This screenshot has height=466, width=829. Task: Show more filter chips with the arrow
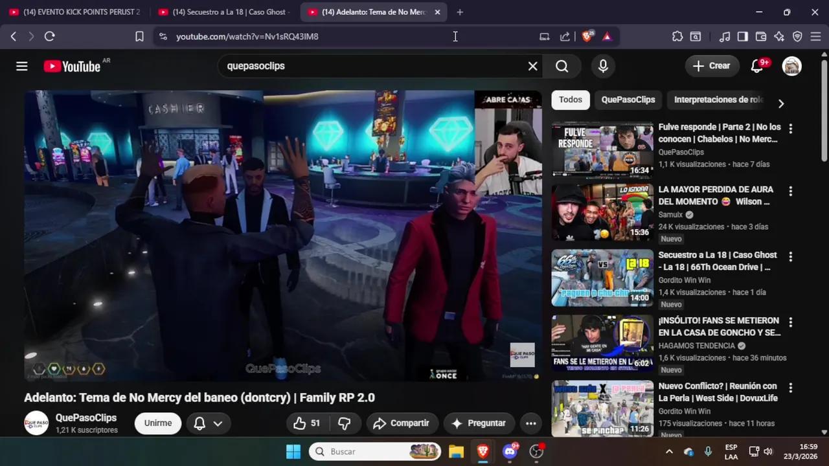point(781,104)
